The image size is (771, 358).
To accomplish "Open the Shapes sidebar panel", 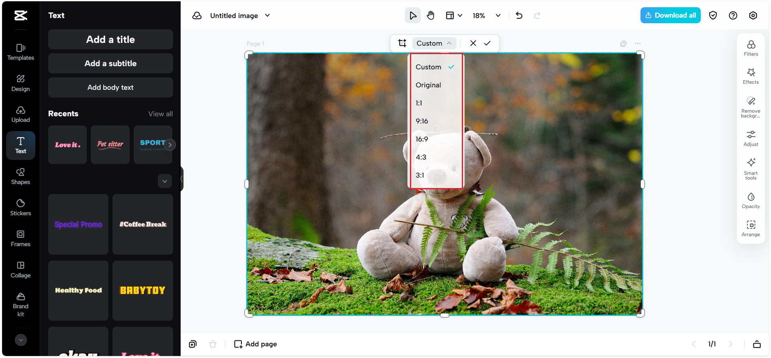I will tap(20, 176).
